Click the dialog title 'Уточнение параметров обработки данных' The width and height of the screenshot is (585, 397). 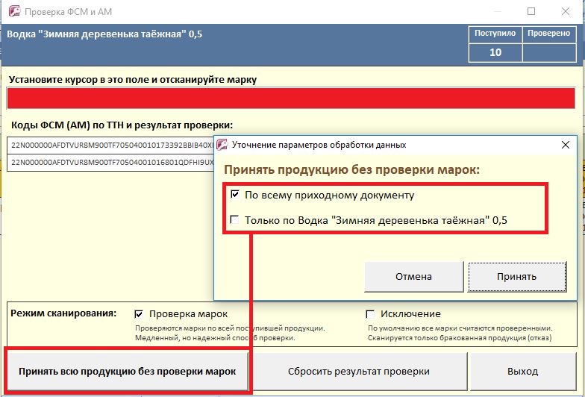point(319,145)
